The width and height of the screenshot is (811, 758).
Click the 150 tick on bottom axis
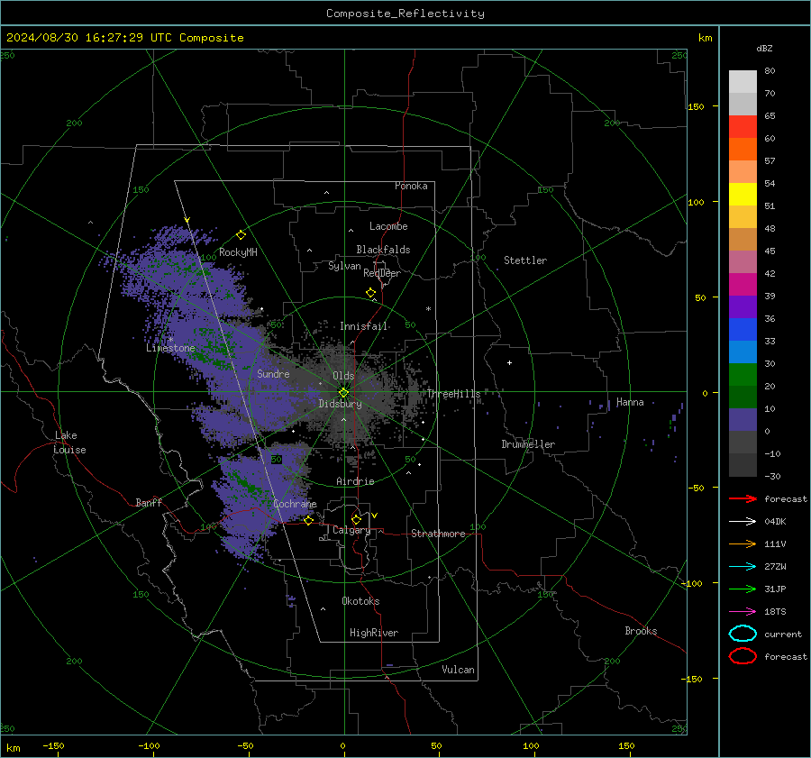[x=626, y=745]
